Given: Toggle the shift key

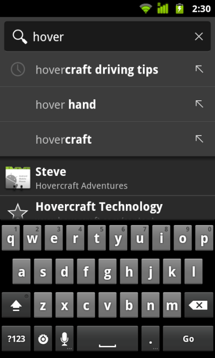Looking at the screenshot, I should point(16,305).
